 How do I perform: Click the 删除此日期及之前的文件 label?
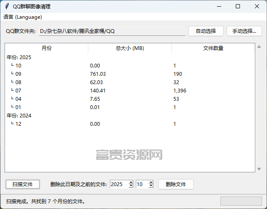[x=78, y=184]
